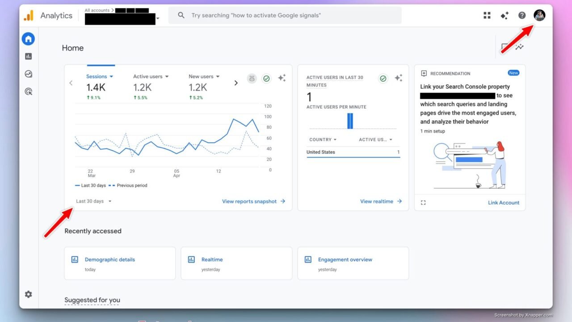Expand the Recommendation card to fullscreen
This screenshot has width=572, height=322.
423,203
